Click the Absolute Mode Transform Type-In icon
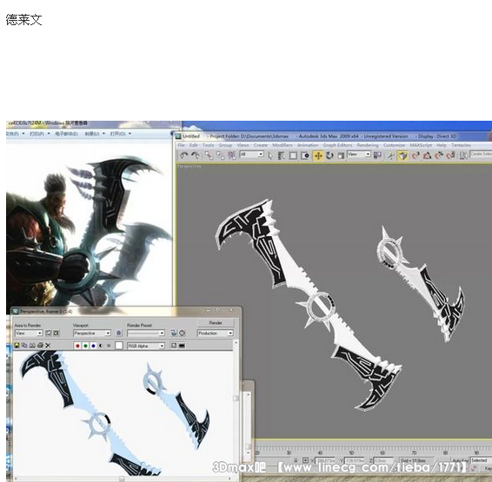Image resolution: width=492 pixels, height=482 pixels. 305,460
